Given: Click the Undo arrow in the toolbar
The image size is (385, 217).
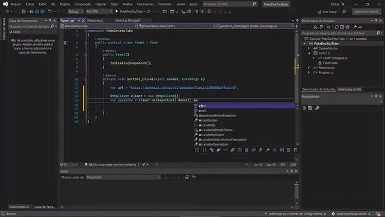Looking at the screenshot, I should [x=50, y=11].
